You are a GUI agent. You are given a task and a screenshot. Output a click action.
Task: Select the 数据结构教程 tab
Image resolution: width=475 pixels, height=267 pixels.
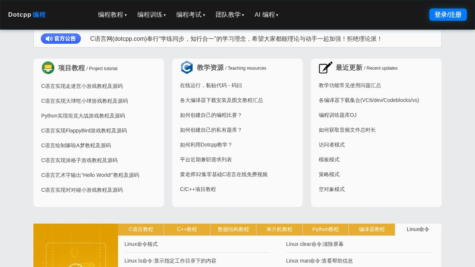click(x=233, y=229)
